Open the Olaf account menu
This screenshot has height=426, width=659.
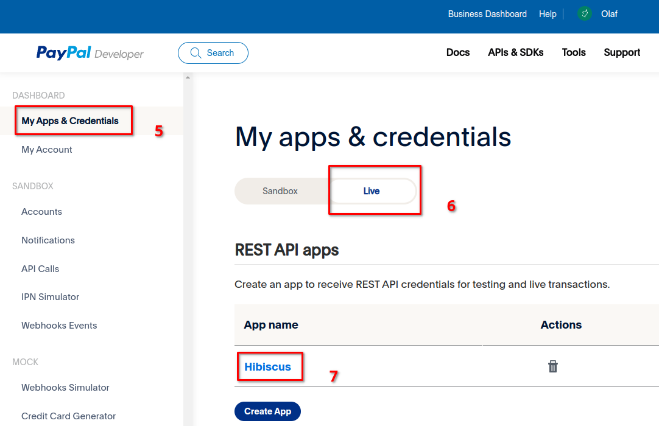(609, 14)
